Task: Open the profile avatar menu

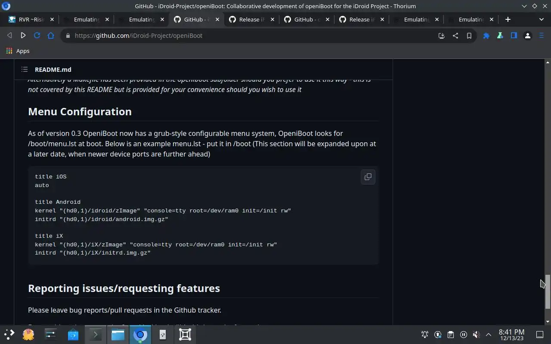Action: pyautogui.click(x=528, y=36)
